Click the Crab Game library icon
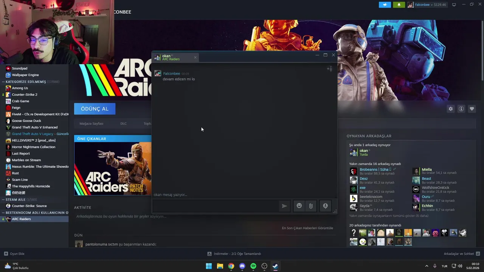 click(8, 101)
